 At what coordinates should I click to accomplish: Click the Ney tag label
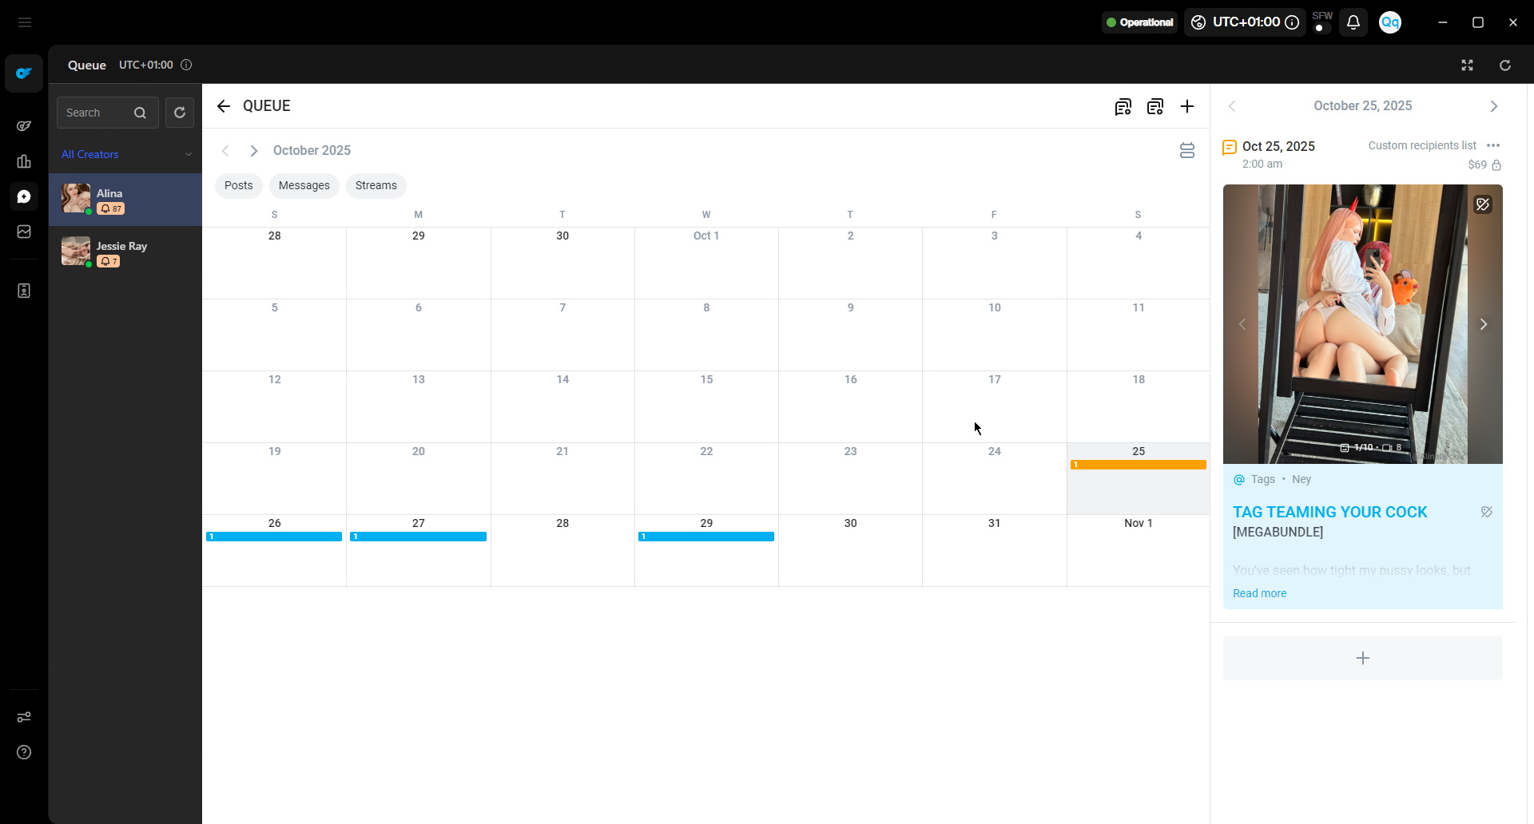point(1302,479)
